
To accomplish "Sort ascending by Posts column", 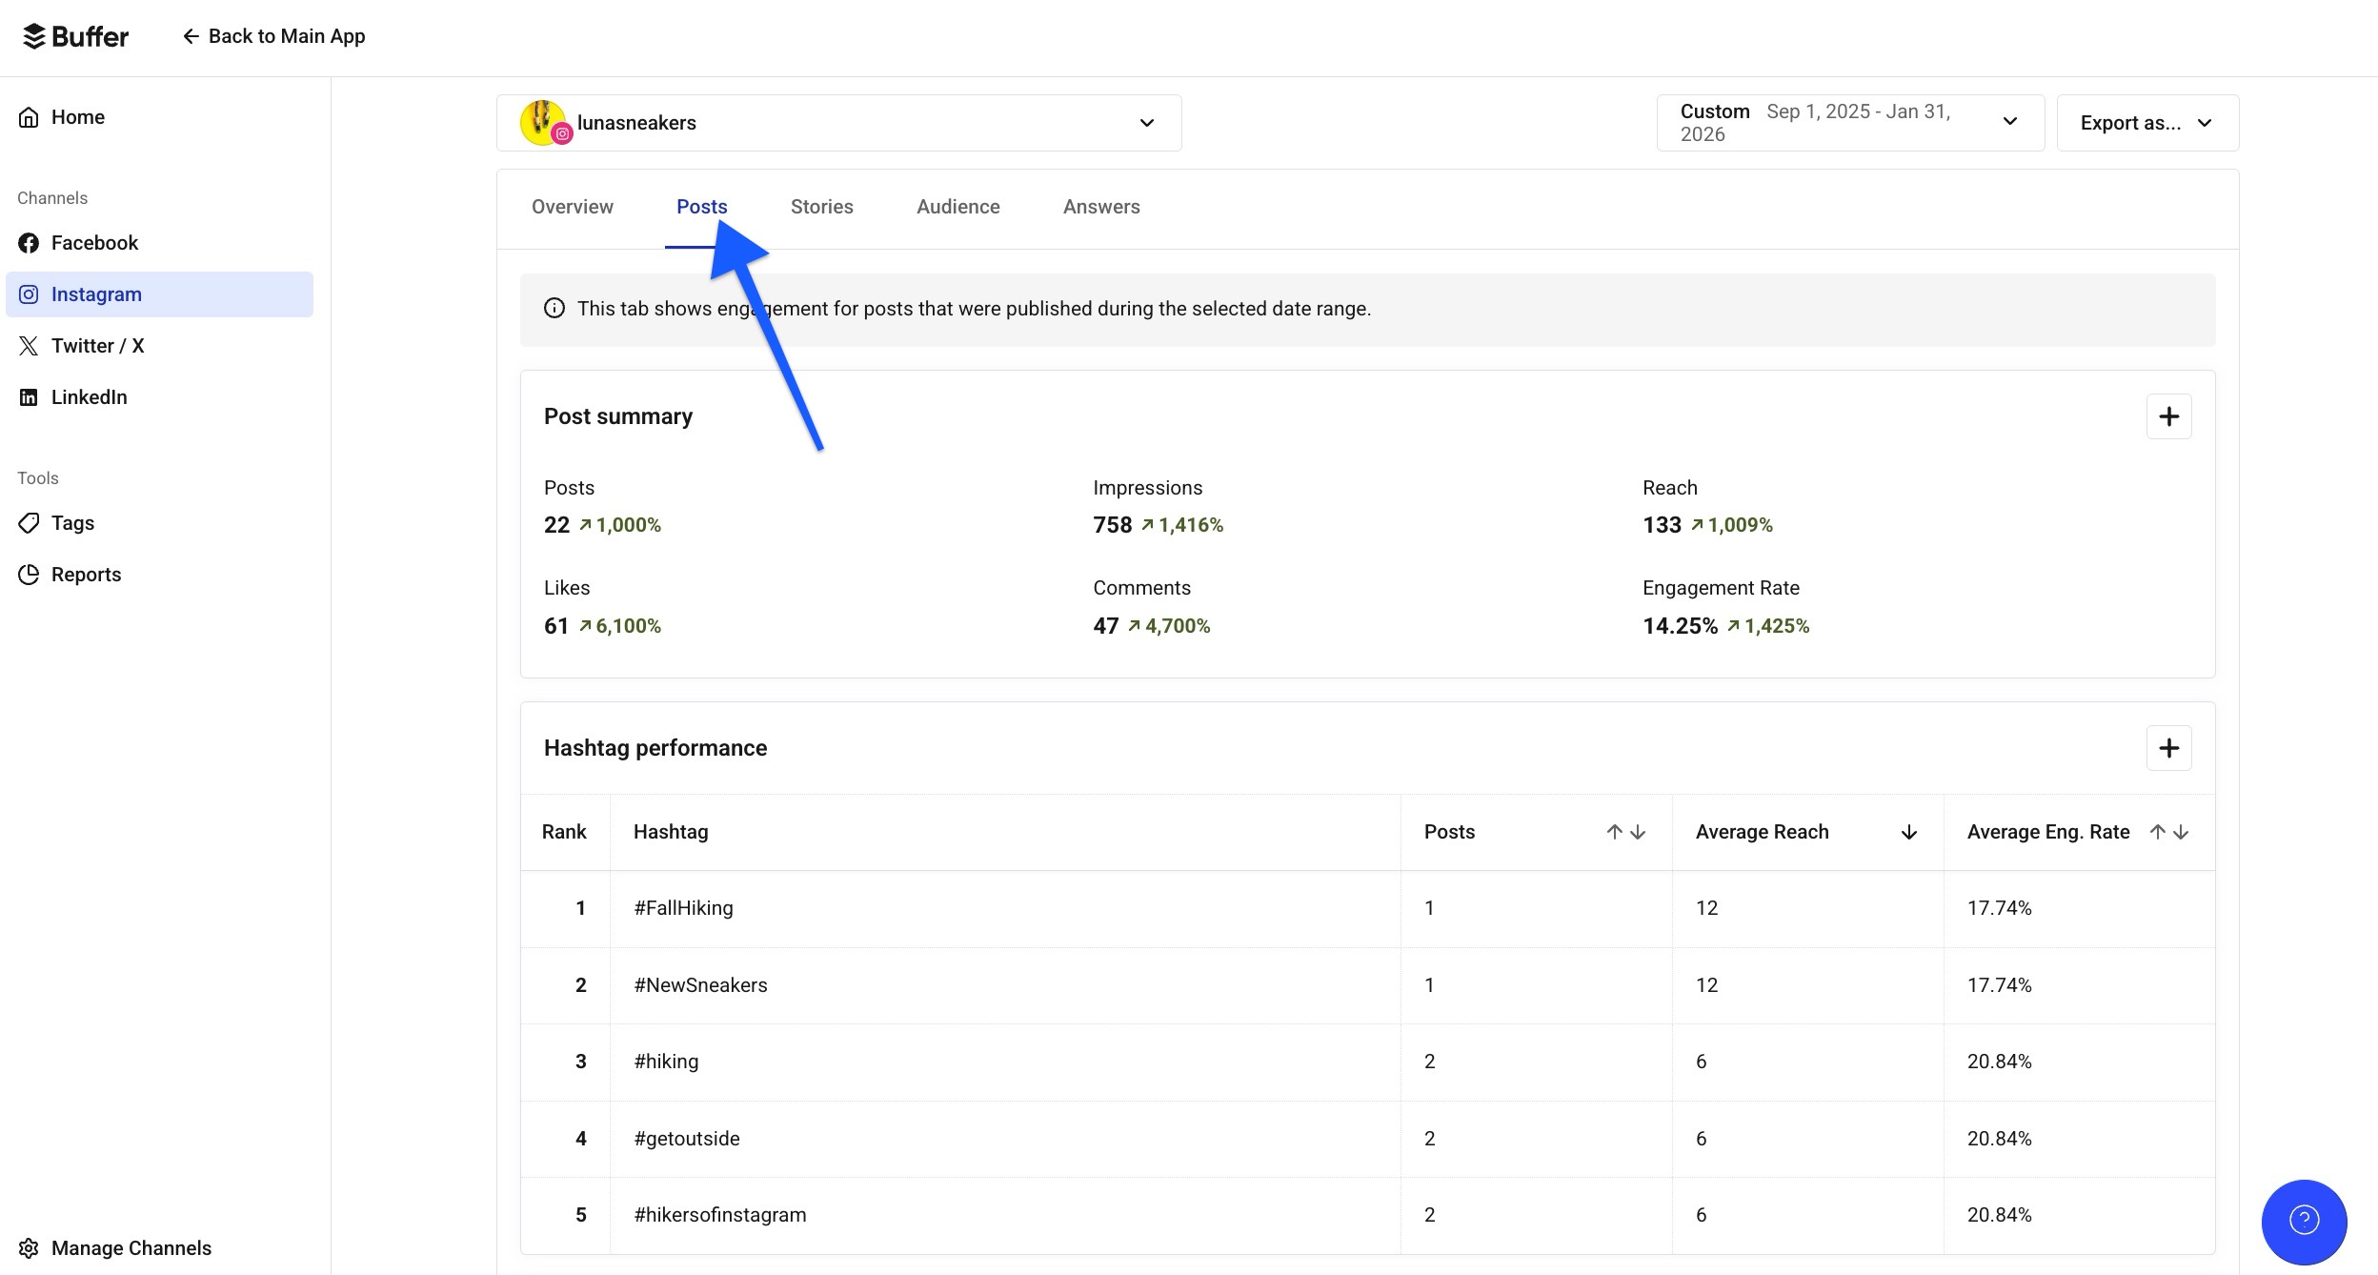I will point(1615,832).
